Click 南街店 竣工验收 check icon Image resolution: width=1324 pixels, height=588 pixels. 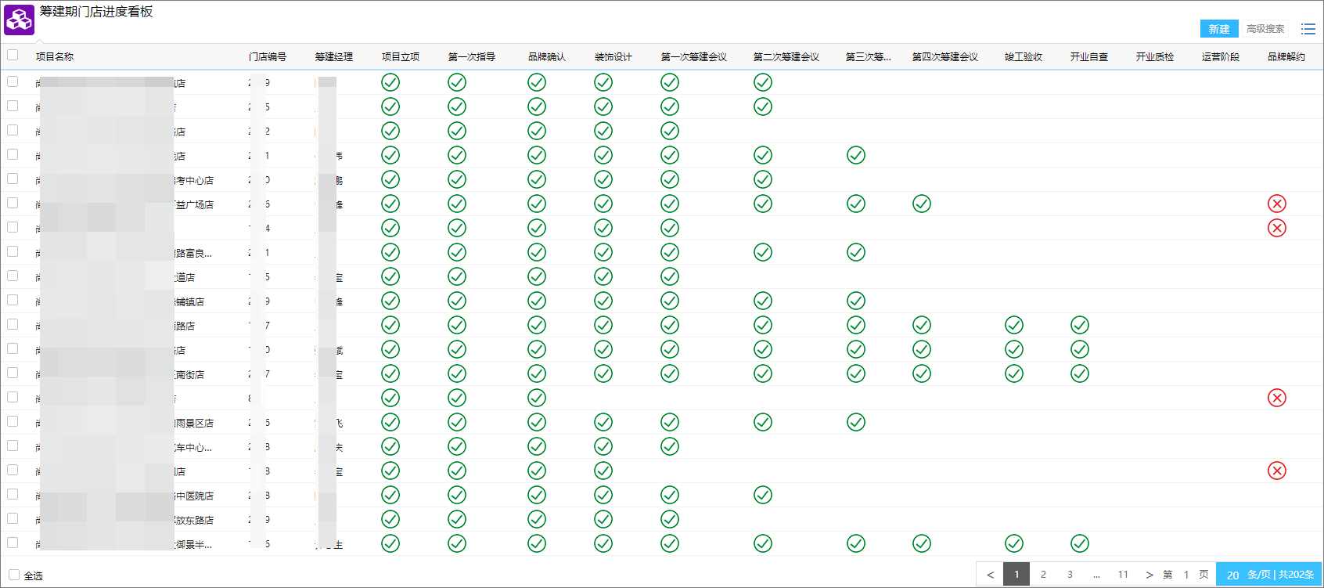pos(1014,373)
